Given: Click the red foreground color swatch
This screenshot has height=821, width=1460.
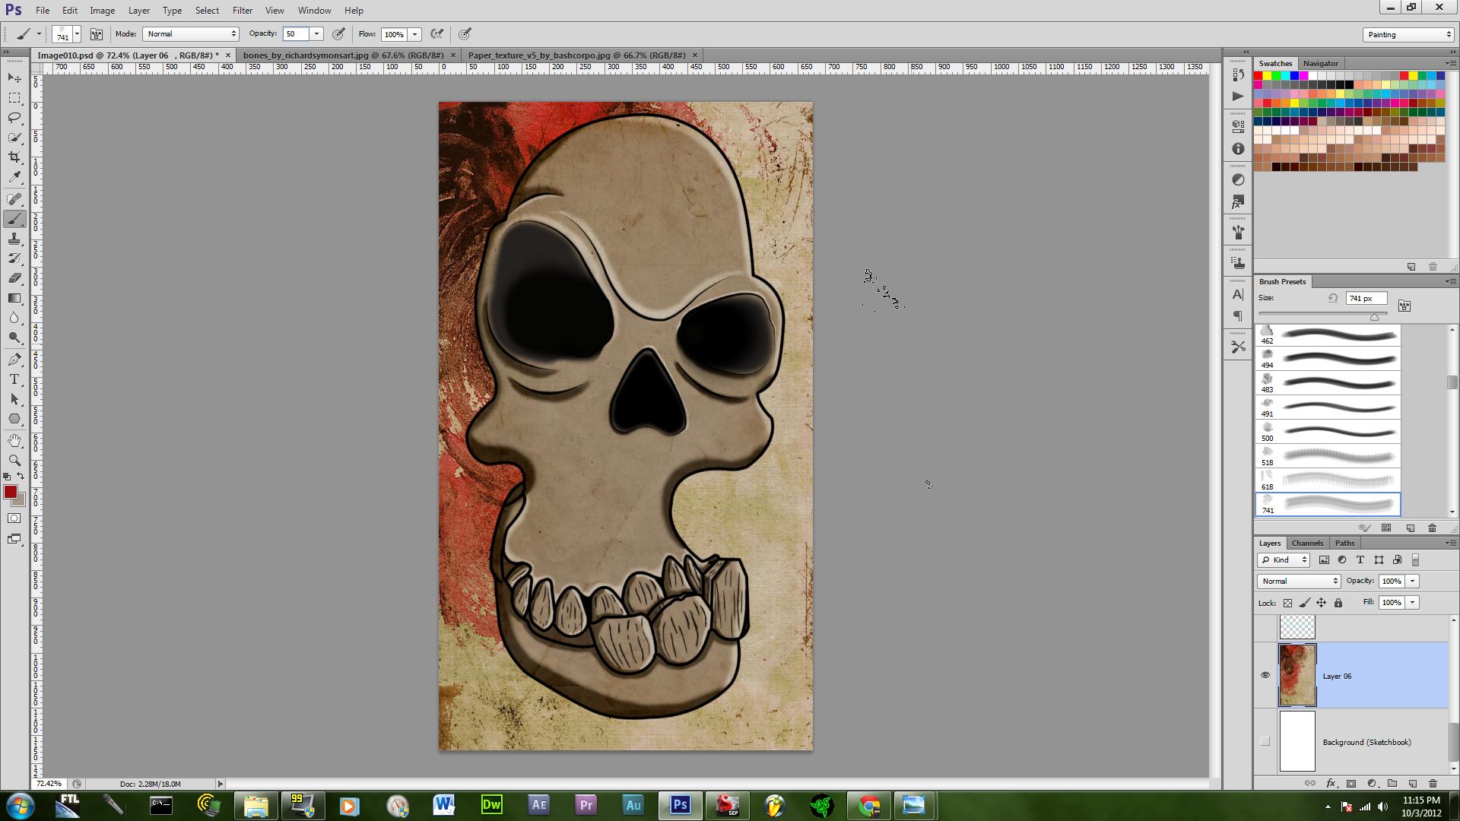Looking at the screenshot, I should click(x=11, y=493).
